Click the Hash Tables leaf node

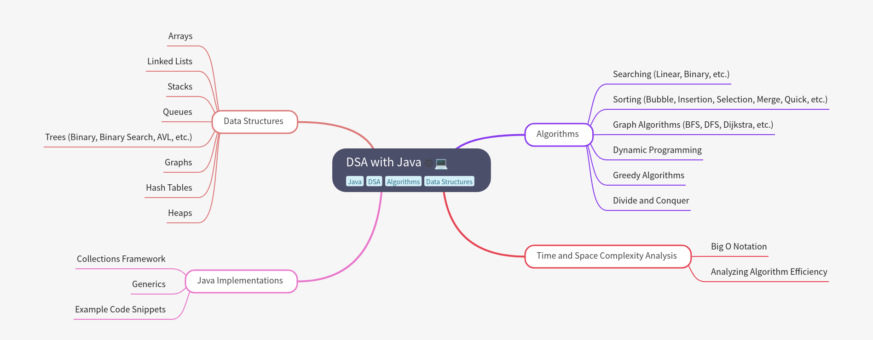169,188
